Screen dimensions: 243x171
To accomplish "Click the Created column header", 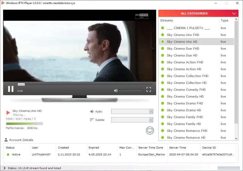I will coord(63,148).
